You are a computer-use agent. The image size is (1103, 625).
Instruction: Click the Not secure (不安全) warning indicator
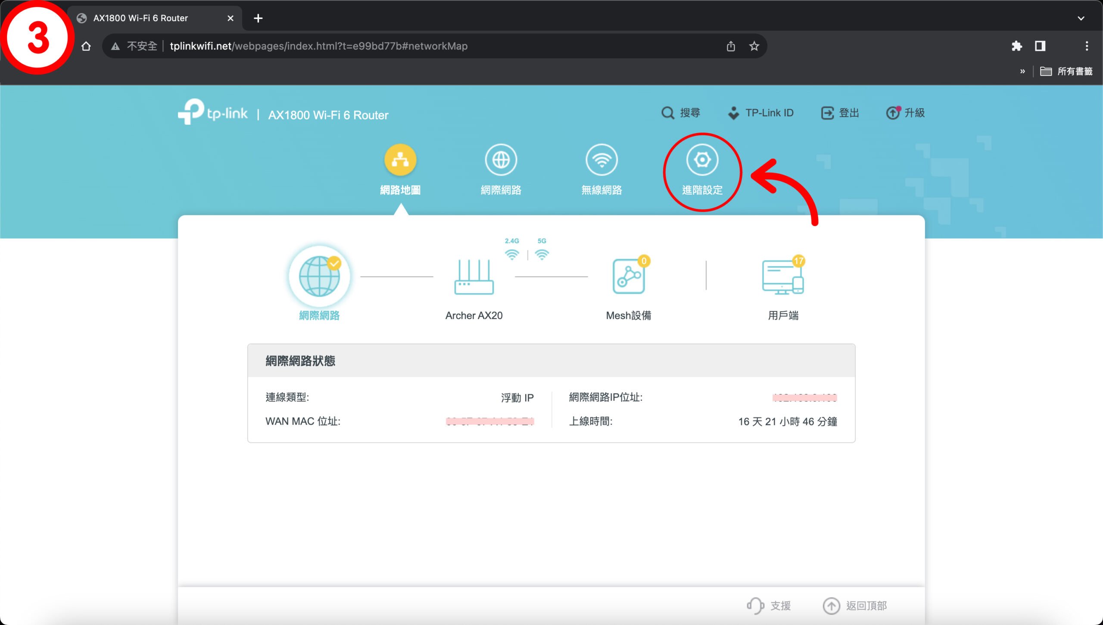134,46
